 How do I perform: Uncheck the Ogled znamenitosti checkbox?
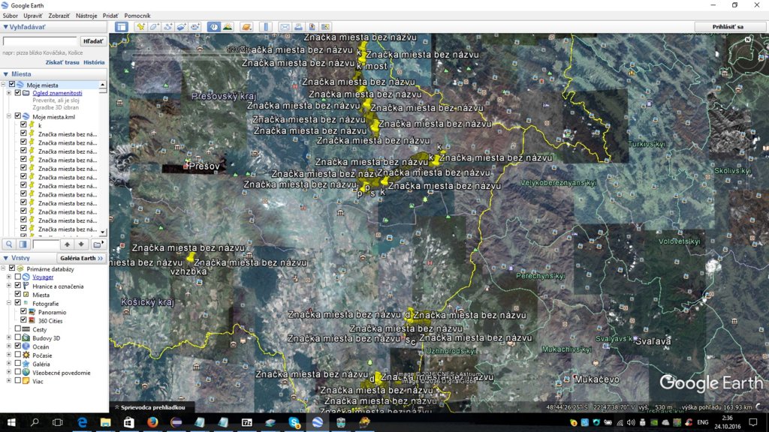point(18,92)
